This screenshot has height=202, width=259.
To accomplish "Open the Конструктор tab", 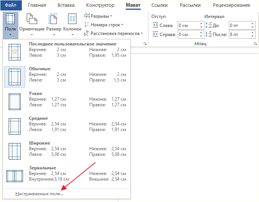I will [x=100, y=5].
